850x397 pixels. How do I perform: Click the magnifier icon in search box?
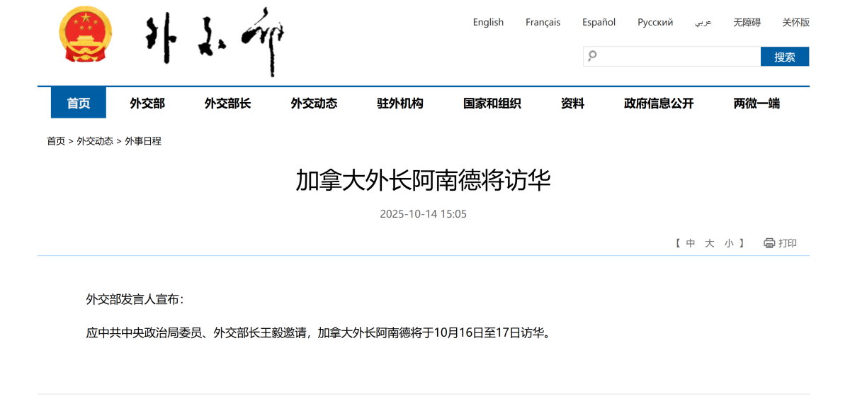tap(593, 56)
